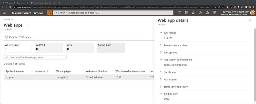Open the shopizer application link
Viewport: 256px width, 104px height.
(x=10, y=77)
